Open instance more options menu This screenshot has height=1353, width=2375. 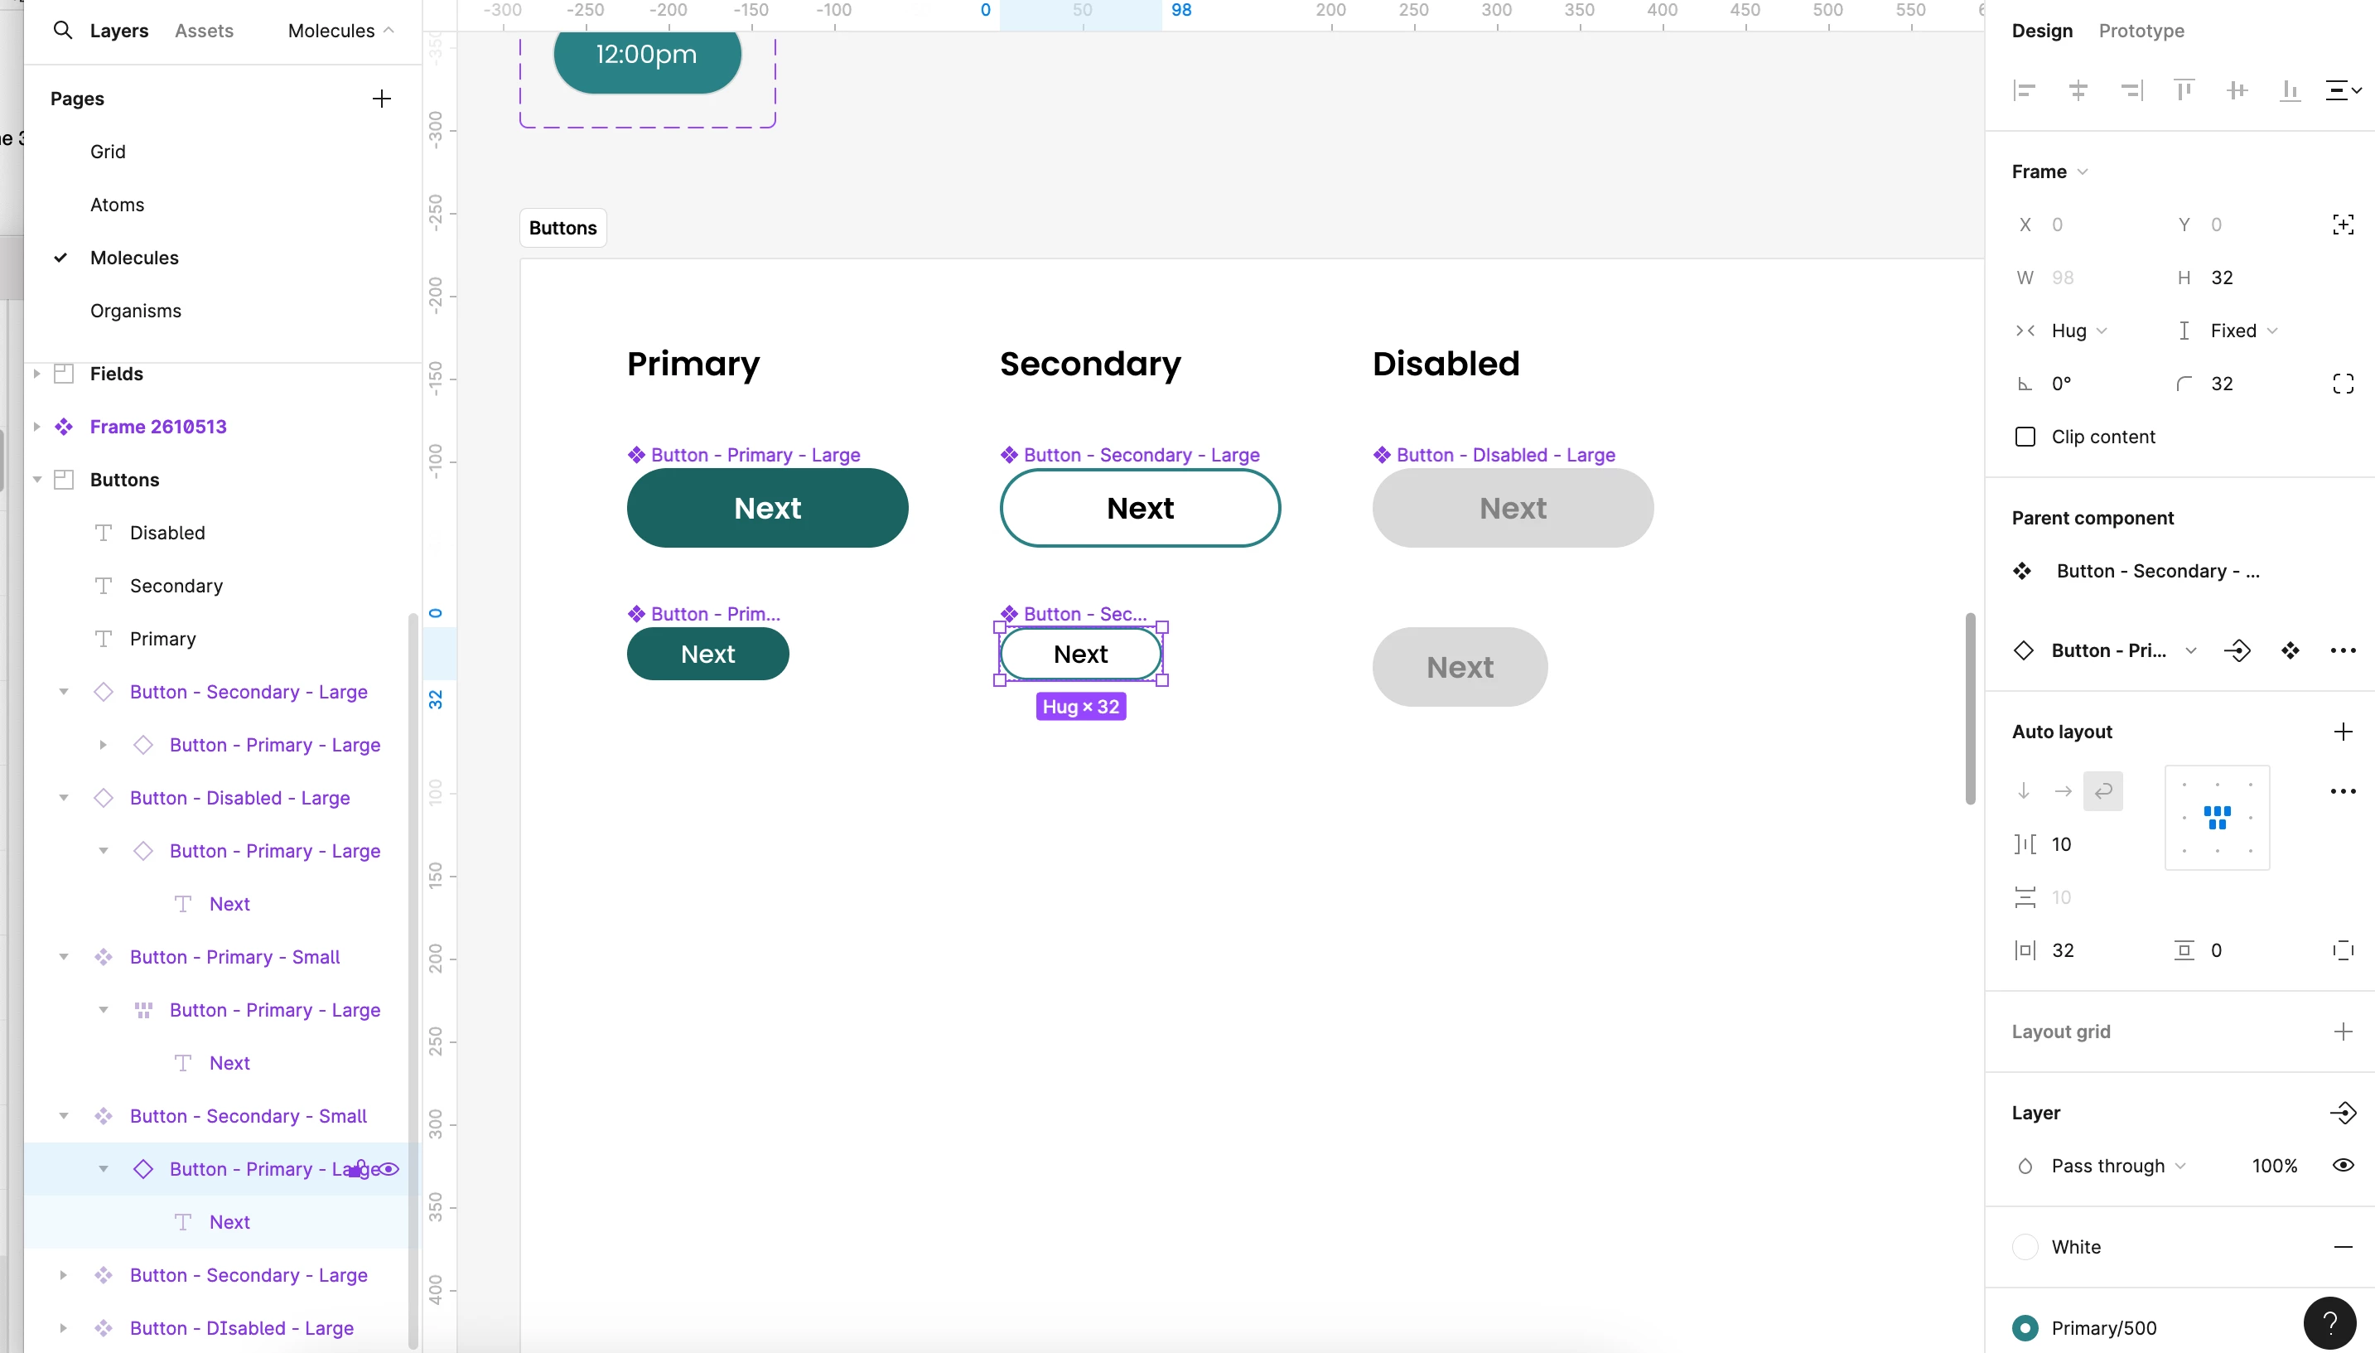[x=2344, y=650]
